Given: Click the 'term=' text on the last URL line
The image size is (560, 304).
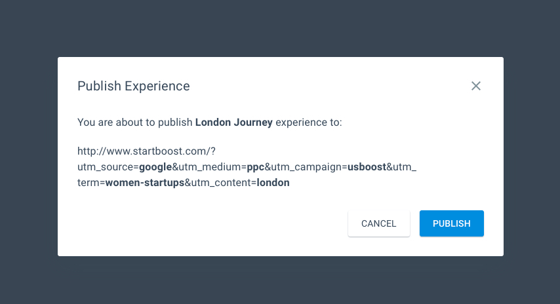Looking at the screenshot, I should [91, 183].
